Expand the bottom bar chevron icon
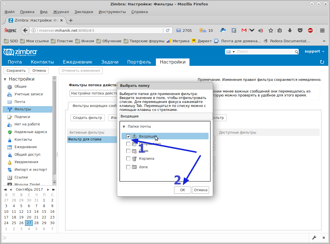 coord(5,238)
